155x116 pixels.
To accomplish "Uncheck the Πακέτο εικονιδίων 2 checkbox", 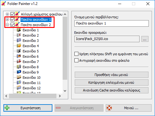I will (x=12, y=25).
